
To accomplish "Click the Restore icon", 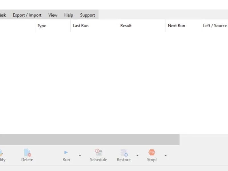I will coord(124,153).
